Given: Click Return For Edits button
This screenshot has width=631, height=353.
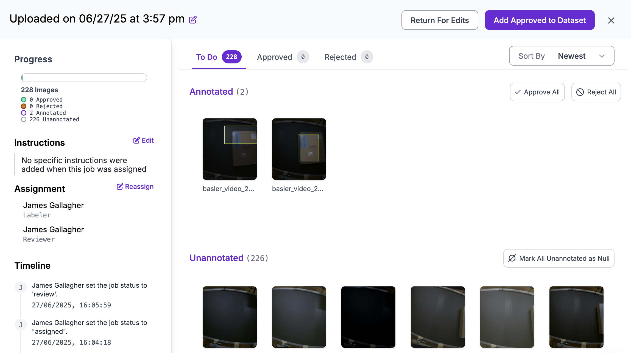Looking at the screenshot, I should [440, 20].
